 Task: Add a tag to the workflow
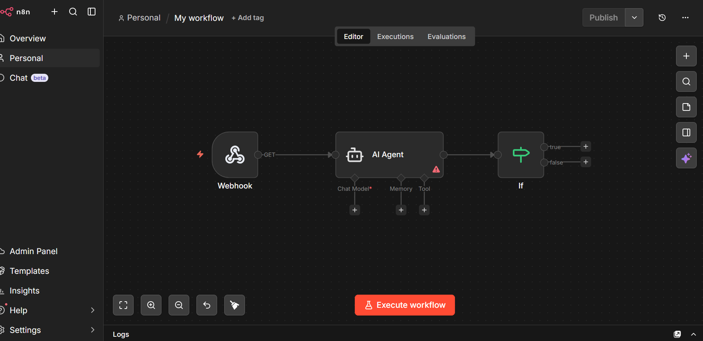pos(248,18)
